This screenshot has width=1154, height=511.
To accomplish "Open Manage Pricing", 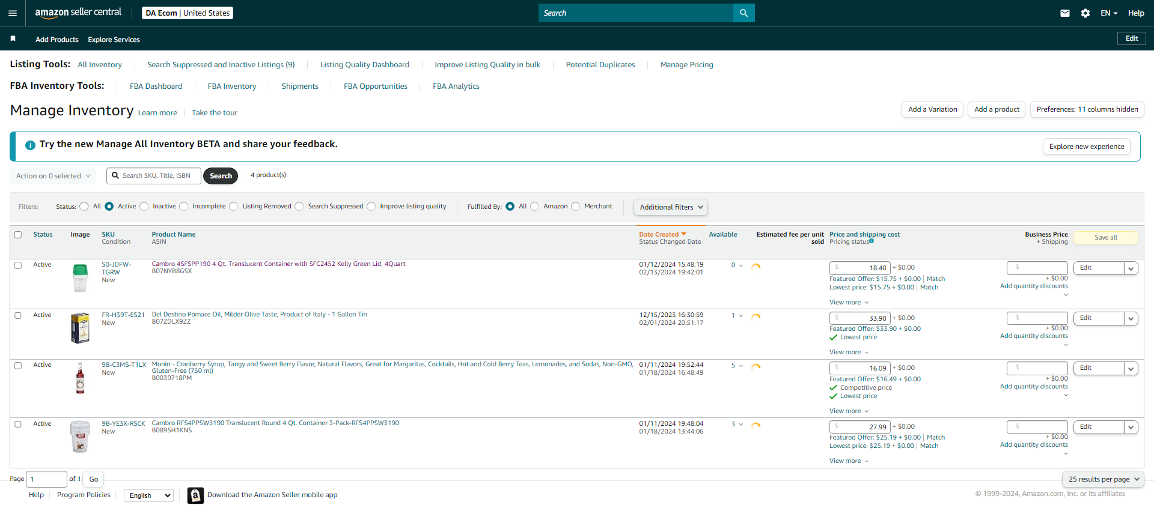I will (687, 65).
